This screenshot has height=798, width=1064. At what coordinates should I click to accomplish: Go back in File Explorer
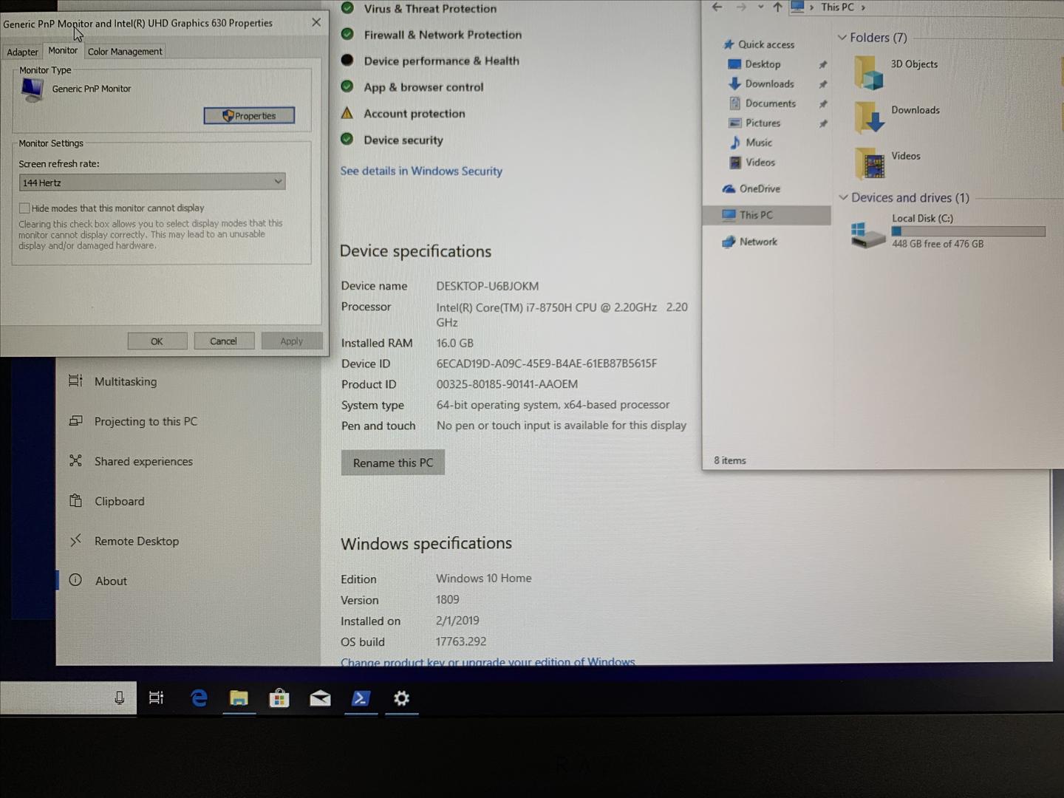tap(717, 7)
